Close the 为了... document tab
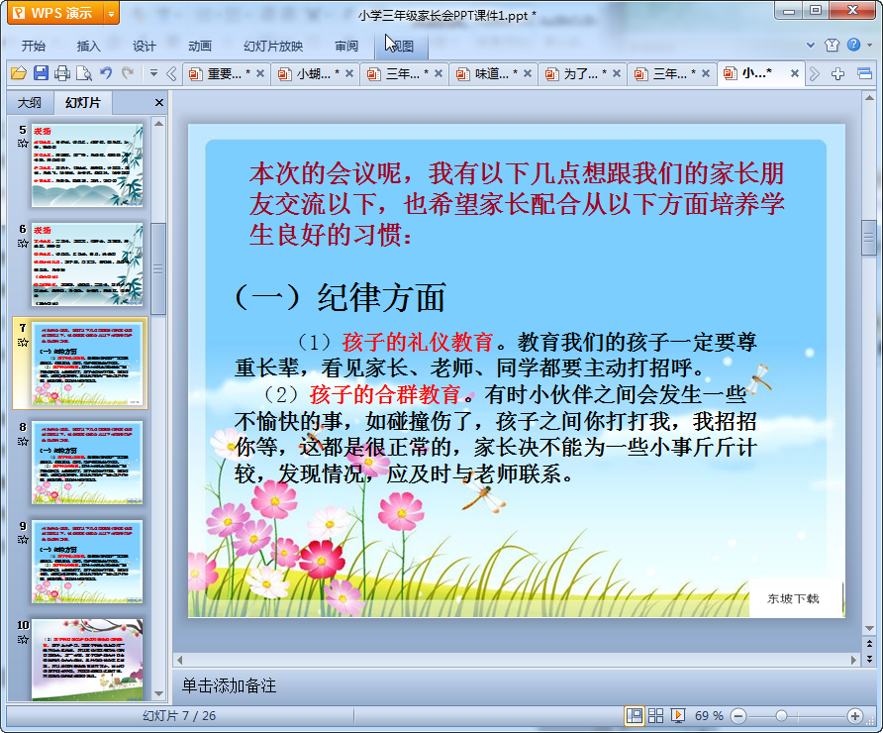 pyautogui.click(x=616, y=73)
